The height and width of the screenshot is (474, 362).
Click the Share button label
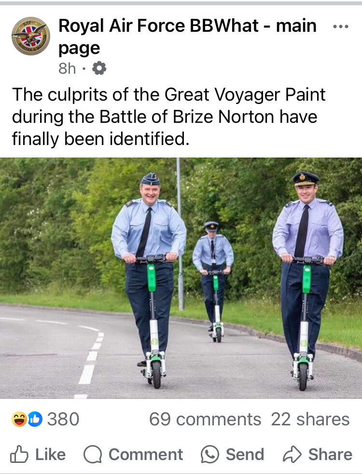(x=330, y=454)
